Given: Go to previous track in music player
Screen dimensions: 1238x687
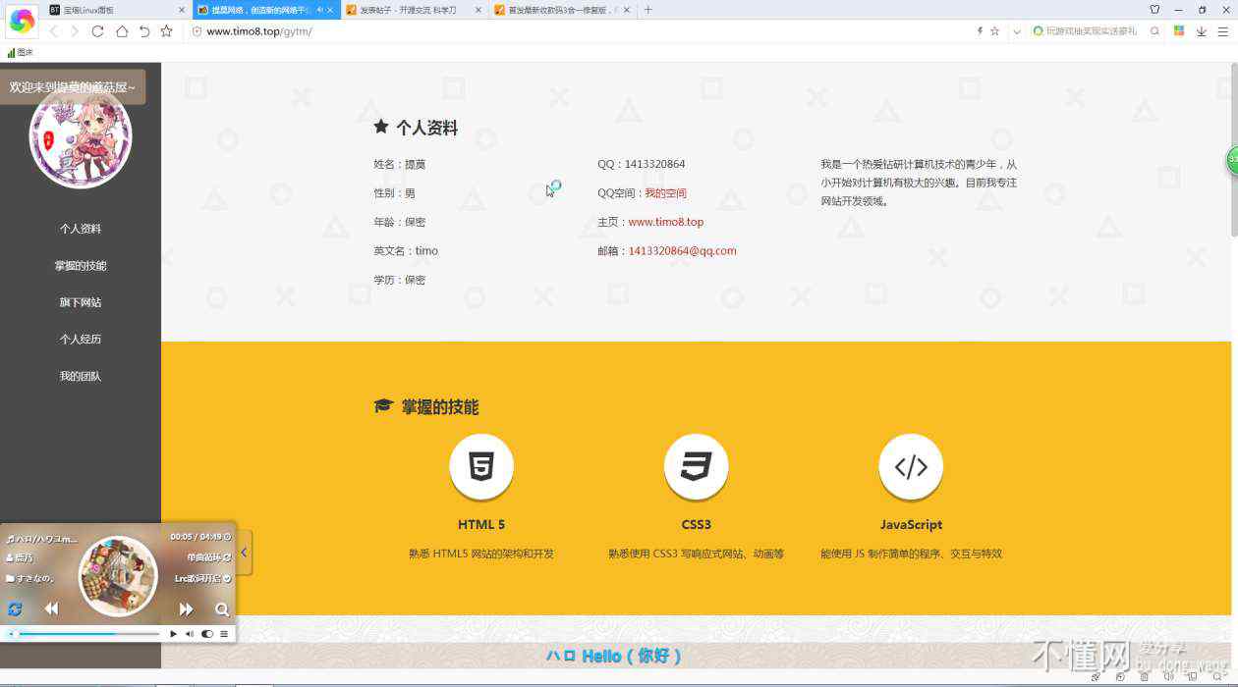Looking at the screenshot, I should coord(51,609).
